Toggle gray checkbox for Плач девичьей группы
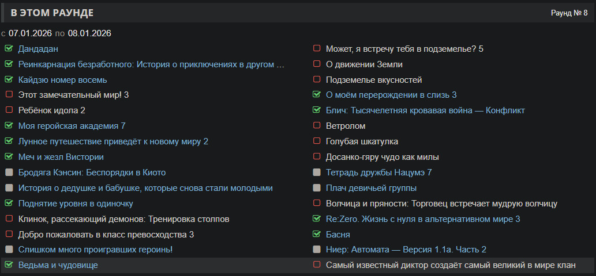This screenshot has height=276, width=596. [317, 188]
